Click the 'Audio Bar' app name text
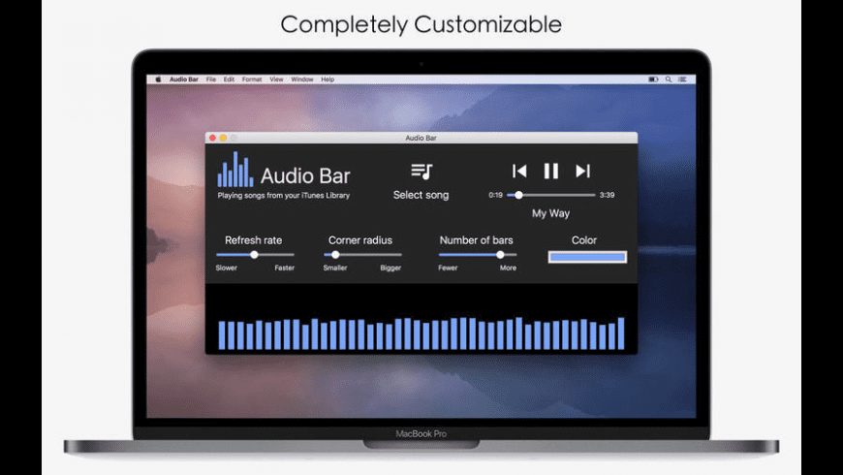843x475 pixels. pyautogui.click(x=305, y=175)
